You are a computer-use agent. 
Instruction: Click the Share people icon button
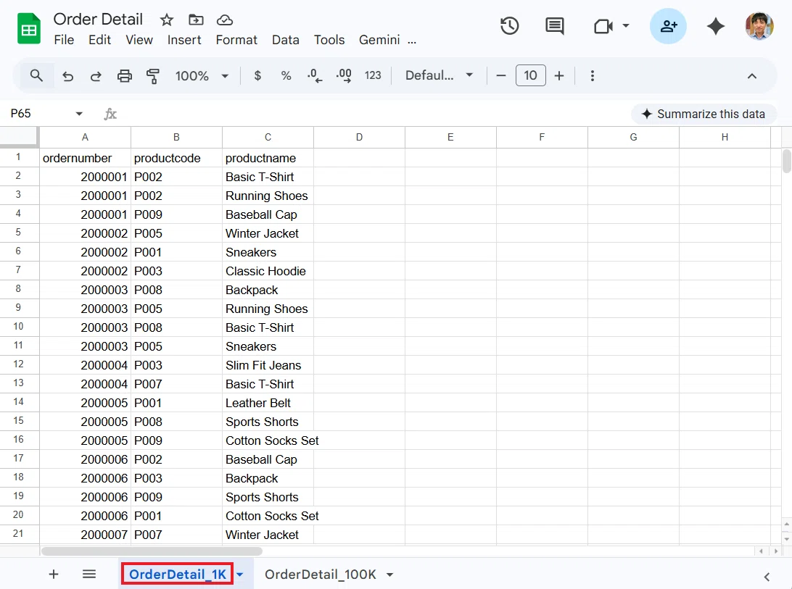point(668,26)
